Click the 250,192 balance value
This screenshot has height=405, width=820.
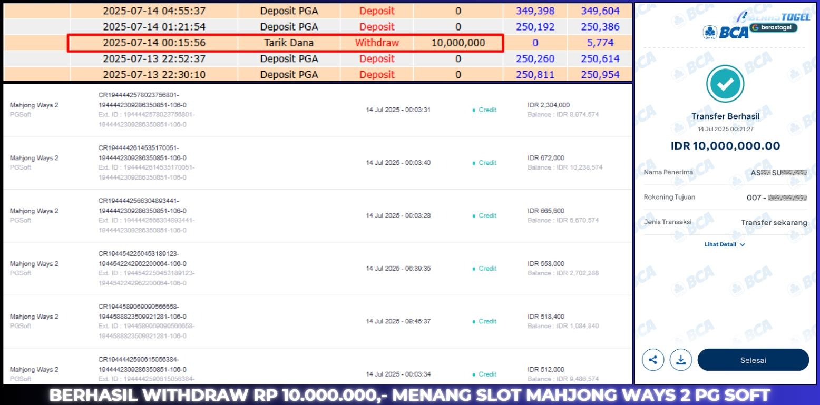coord(535,27)
